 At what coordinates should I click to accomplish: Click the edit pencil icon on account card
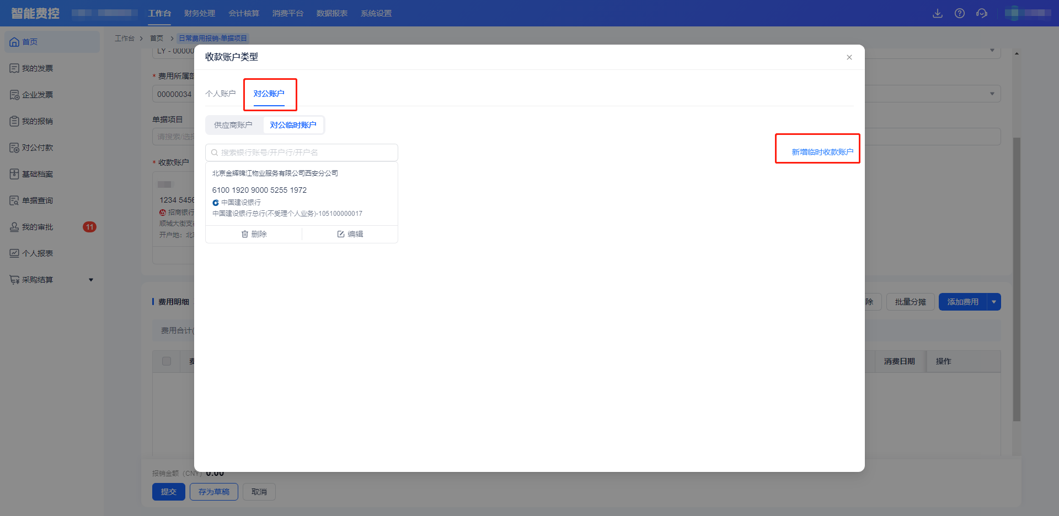[341, 234]
